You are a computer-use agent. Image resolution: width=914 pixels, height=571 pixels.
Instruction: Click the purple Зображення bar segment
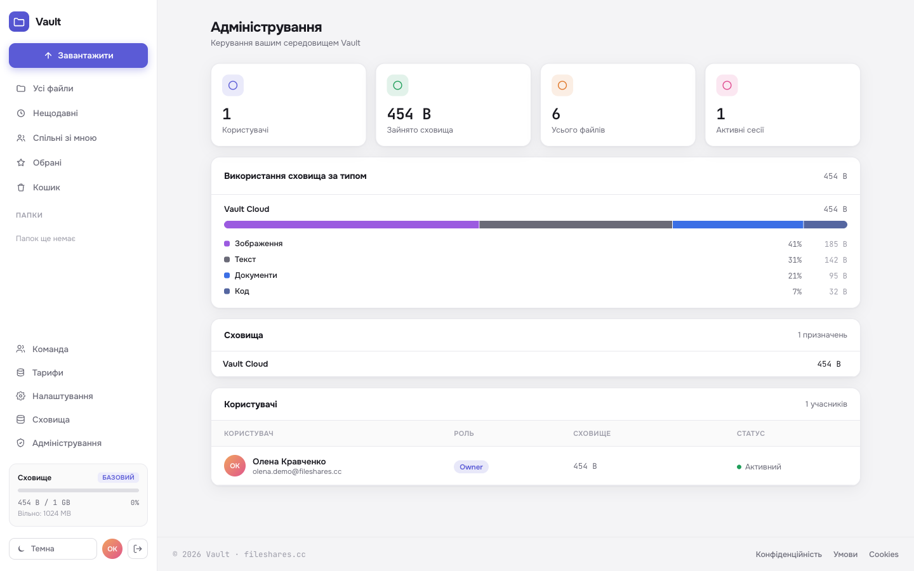pyautogui.click(x=352, y=225)
